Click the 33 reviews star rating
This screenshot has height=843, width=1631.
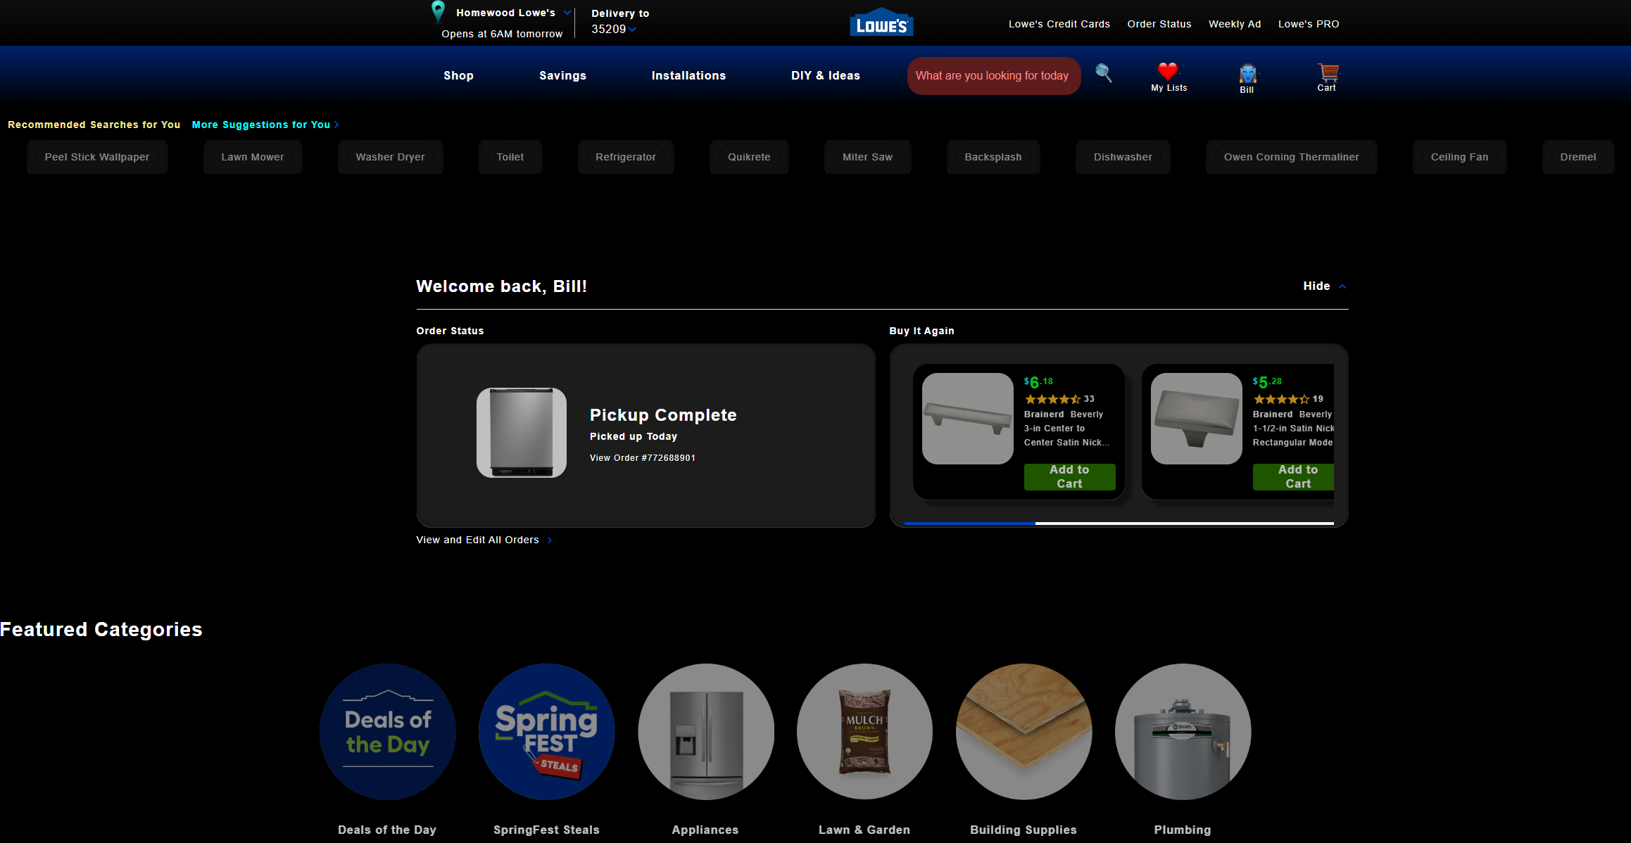1059,399
